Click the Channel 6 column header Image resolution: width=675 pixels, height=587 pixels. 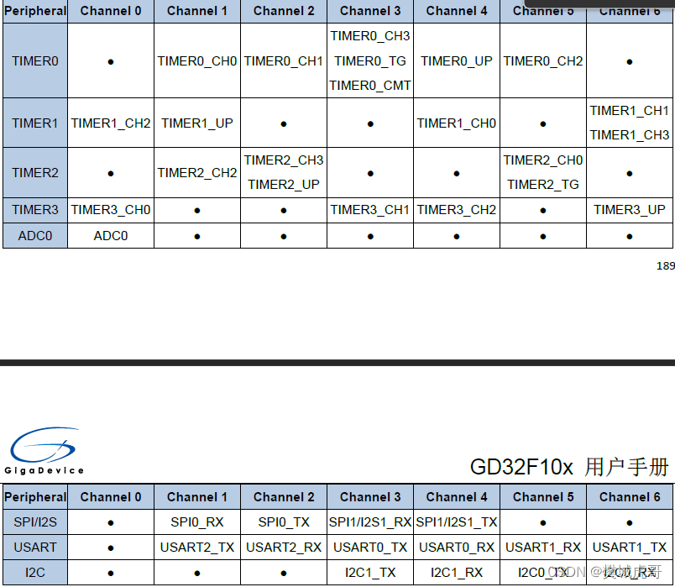coord(629,11)
